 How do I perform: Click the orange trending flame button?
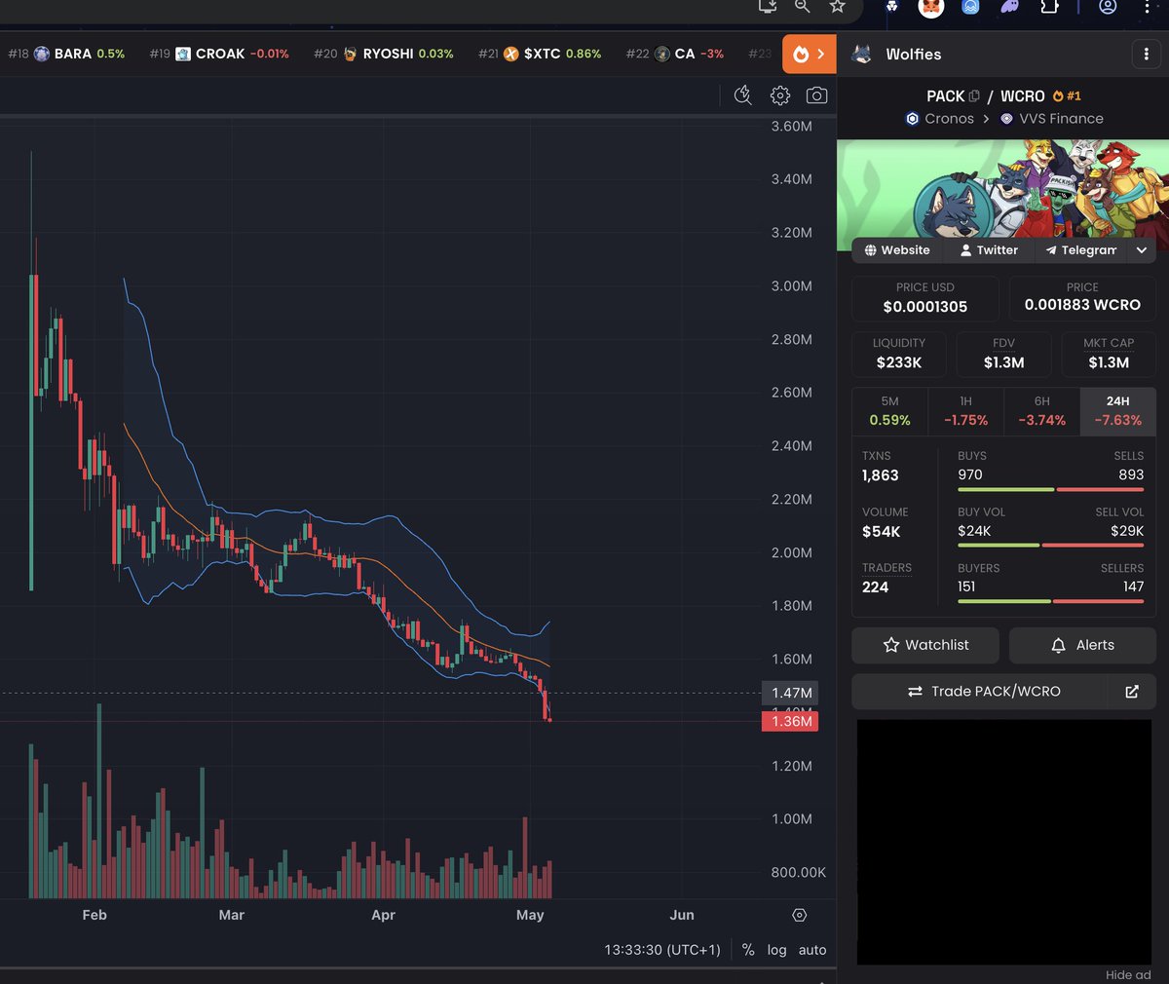(810, 54)
